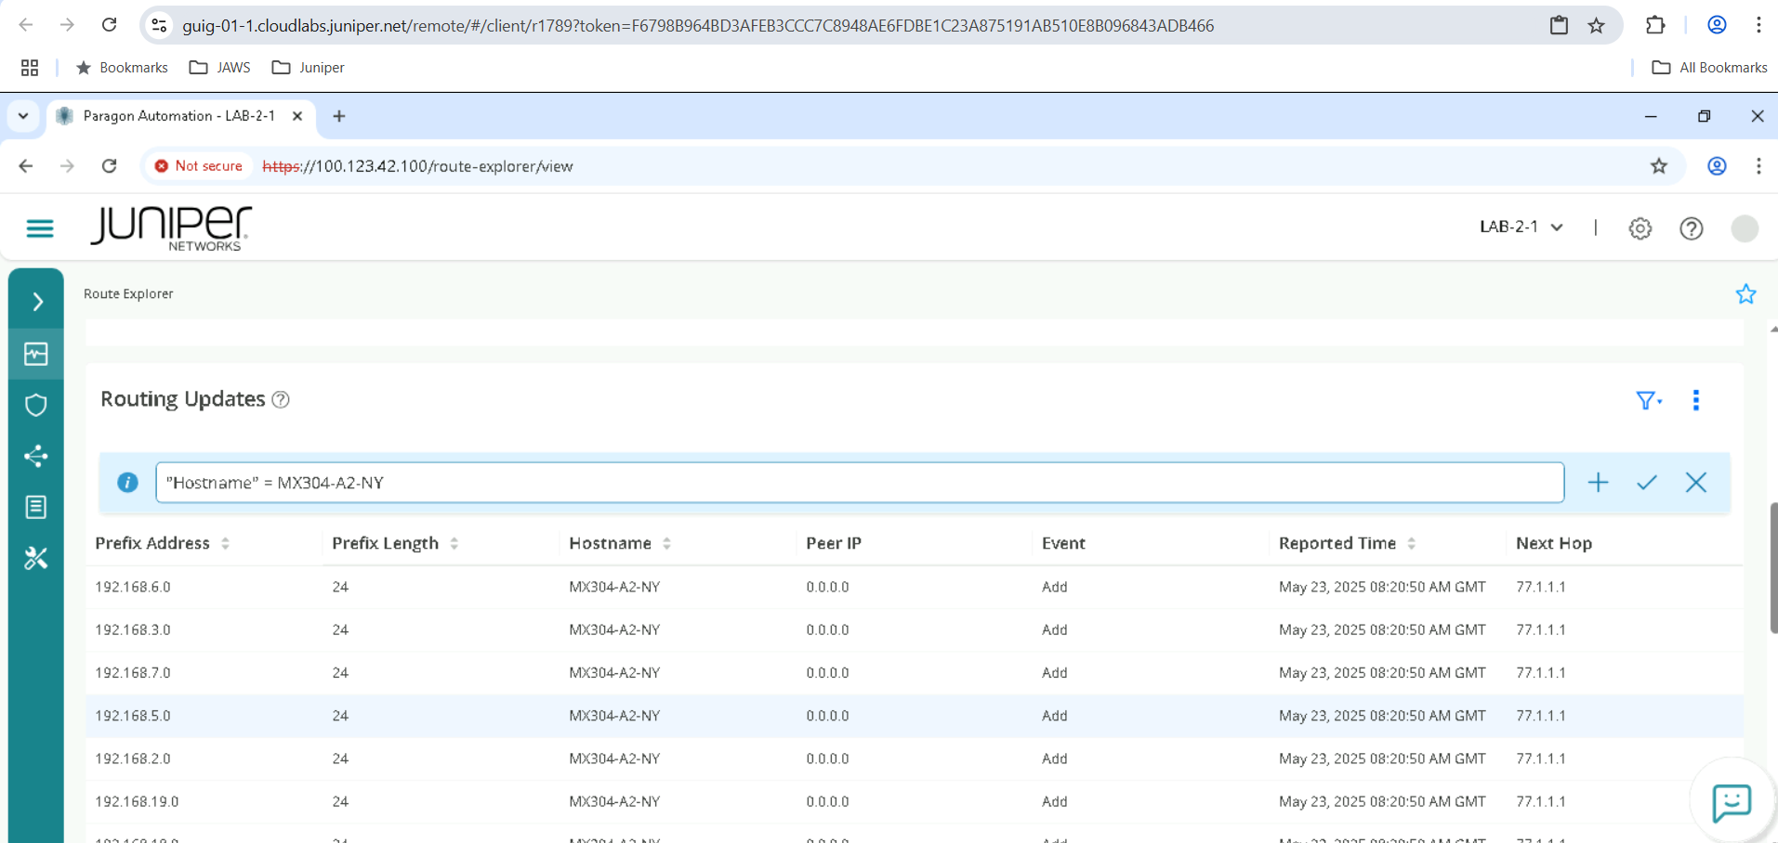
Task: Add a filter condition with plus icon
Action: (x=1598, y=483)
